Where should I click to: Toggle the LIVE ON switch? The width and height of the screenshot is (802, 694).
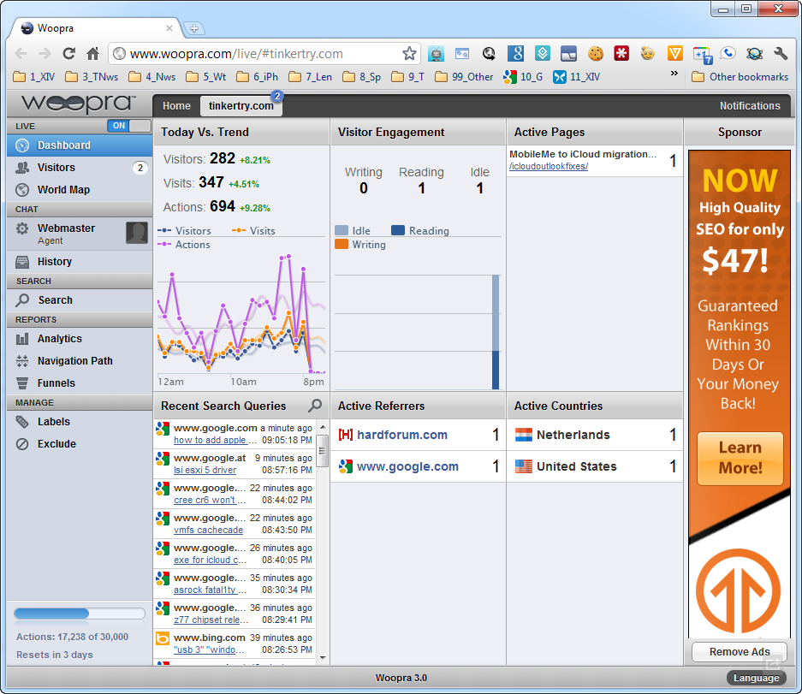pos(129,126)
